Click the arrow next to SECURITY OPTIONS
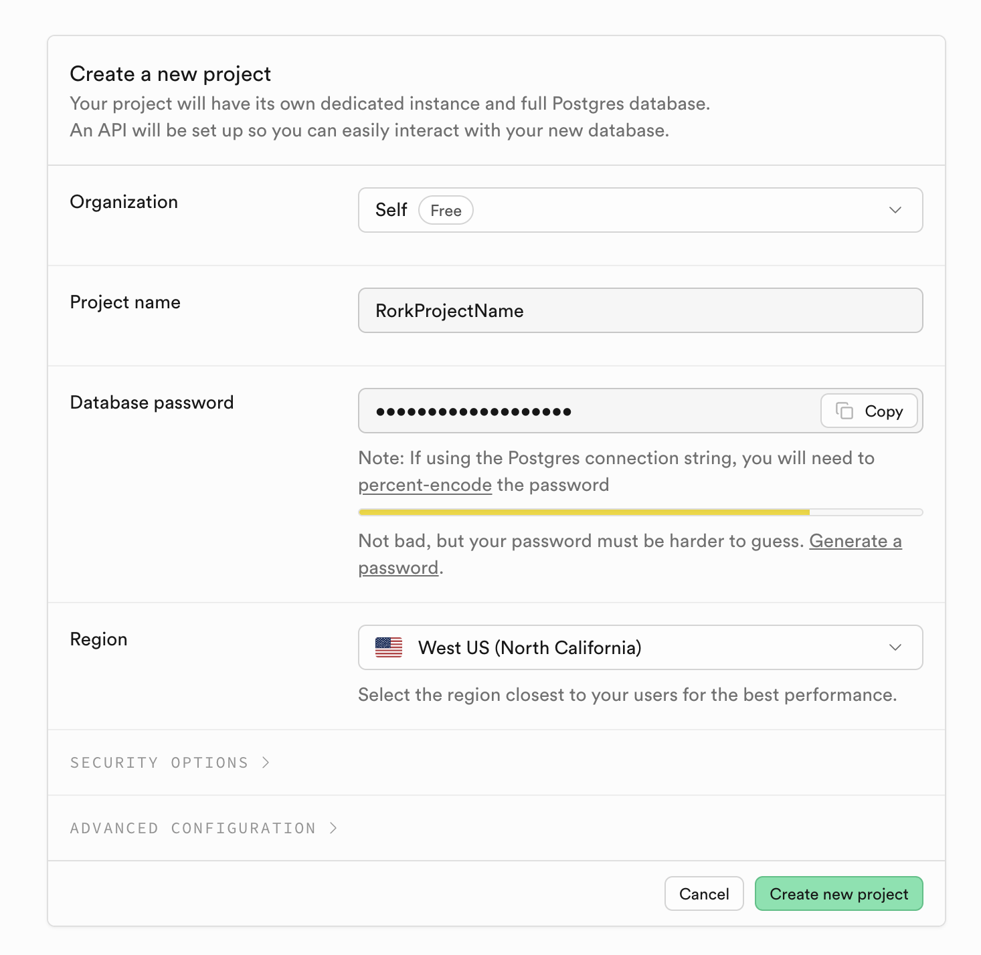The height and width of the screenshot is (955, 981). pyautogui.click(x=266, y=762)
